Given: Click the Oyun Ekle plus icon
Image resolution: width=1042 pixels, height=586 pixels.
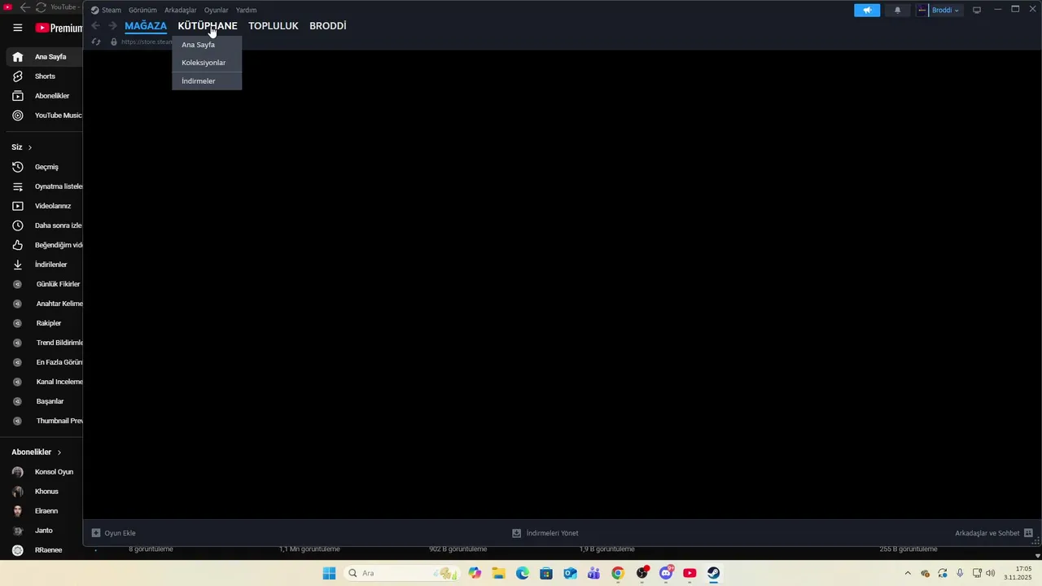Looking at the screenshot, I should tap(96, 533).
